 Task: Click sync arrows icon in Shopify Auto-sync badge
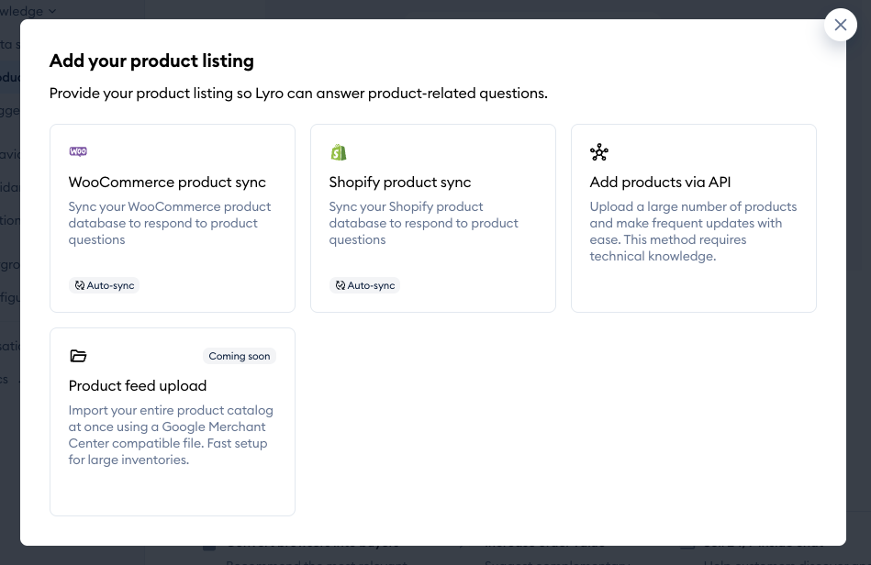coord(340,285)
